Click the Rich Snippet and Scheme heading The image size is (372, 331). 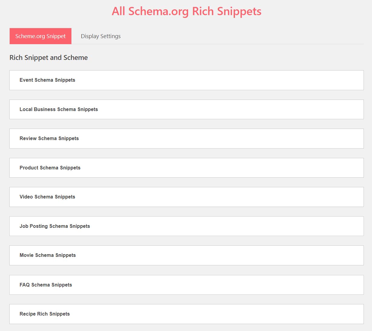point(49,57)
